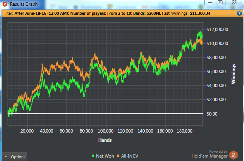Screen dimensions: 244x161
Task: Click the Winnings $11,300.34 total
Action: [x=191, y=13]
